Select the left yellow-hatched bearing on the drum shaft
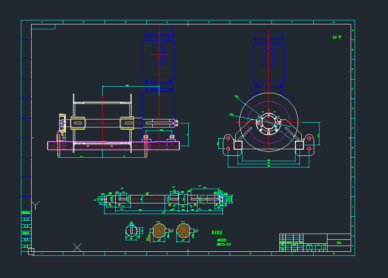Image resolution: width=388 pixels, height=278 pixels. (78, 123)
